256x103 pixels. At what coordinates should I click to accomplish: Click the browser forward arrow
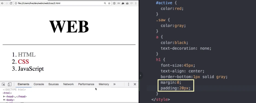pyautogui.click(x=7, y=3)
